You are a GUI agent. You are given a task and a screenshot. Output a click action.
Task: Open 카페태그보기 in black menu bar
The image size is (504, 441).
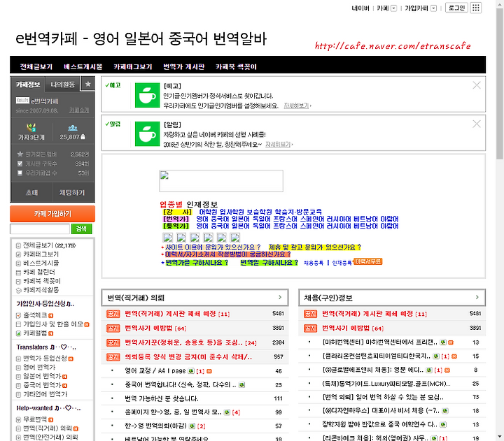pyautogui.click(x=133, y=67)
